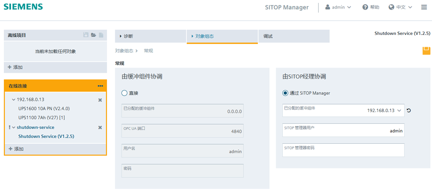Open the three-dots menu in 在线连接 panel
This screenshot has width=432, height=196.
pos(100,86)
